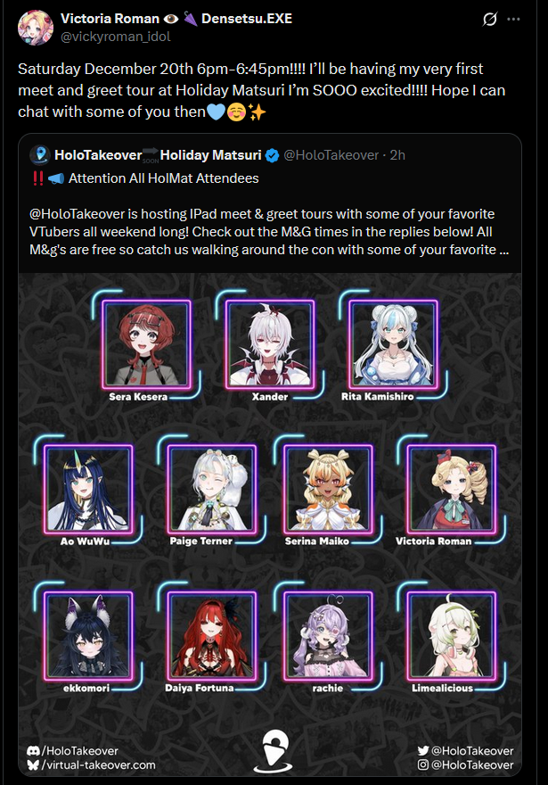
Task: Click the Victoria Roman display name
Action: (x=110, y=19)
